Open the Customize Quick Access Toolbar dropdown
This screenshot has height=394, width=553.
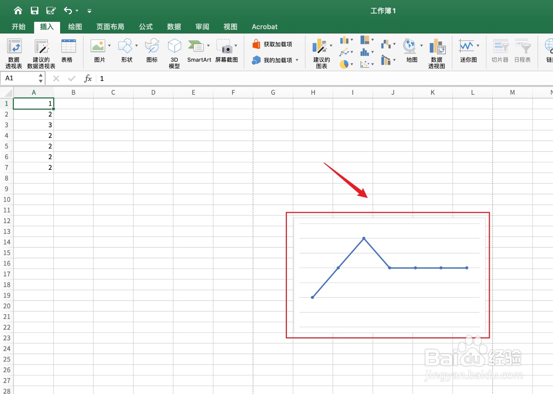point(89,11)
